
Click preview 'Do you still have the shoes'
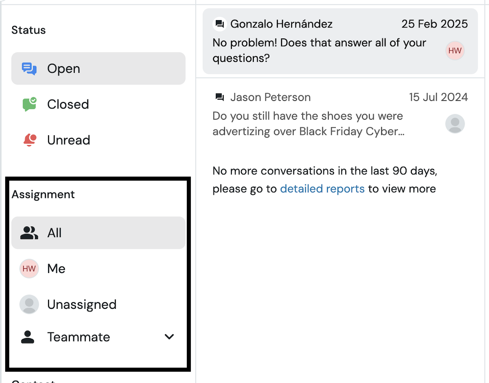pos(308,124)
